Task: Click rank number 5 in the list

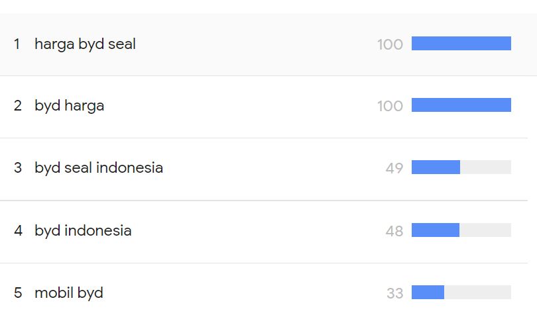Action: 17,293
